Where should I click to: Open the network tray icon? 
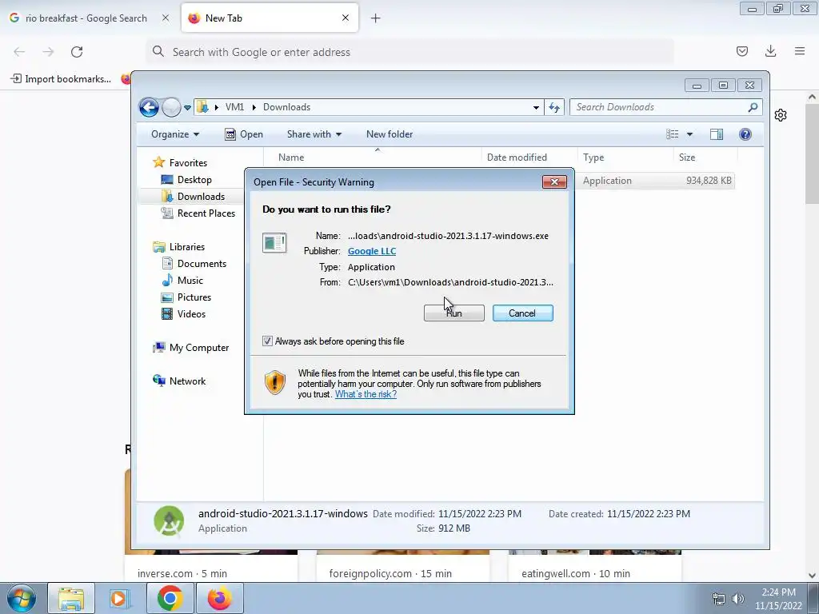(719, 599)
